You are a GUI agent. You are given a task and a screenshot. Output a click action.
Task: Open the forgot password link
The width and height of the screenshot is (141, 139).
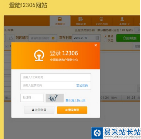(82, 85)
